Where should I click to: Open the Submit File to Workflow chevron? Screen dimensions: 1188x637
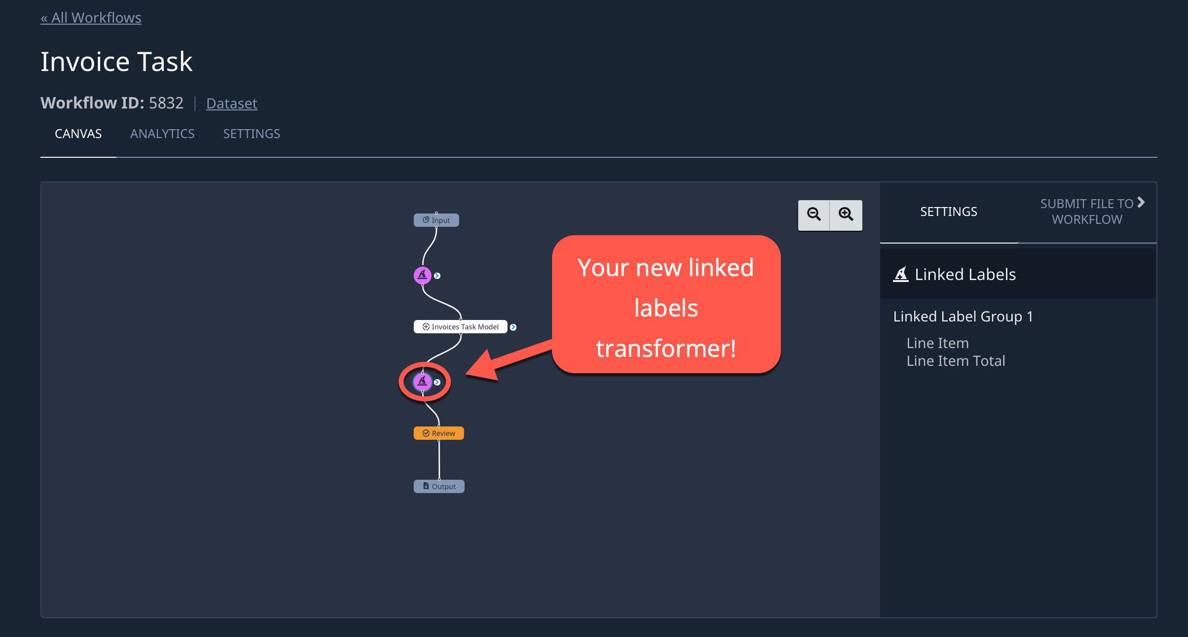click(1141, 202)
